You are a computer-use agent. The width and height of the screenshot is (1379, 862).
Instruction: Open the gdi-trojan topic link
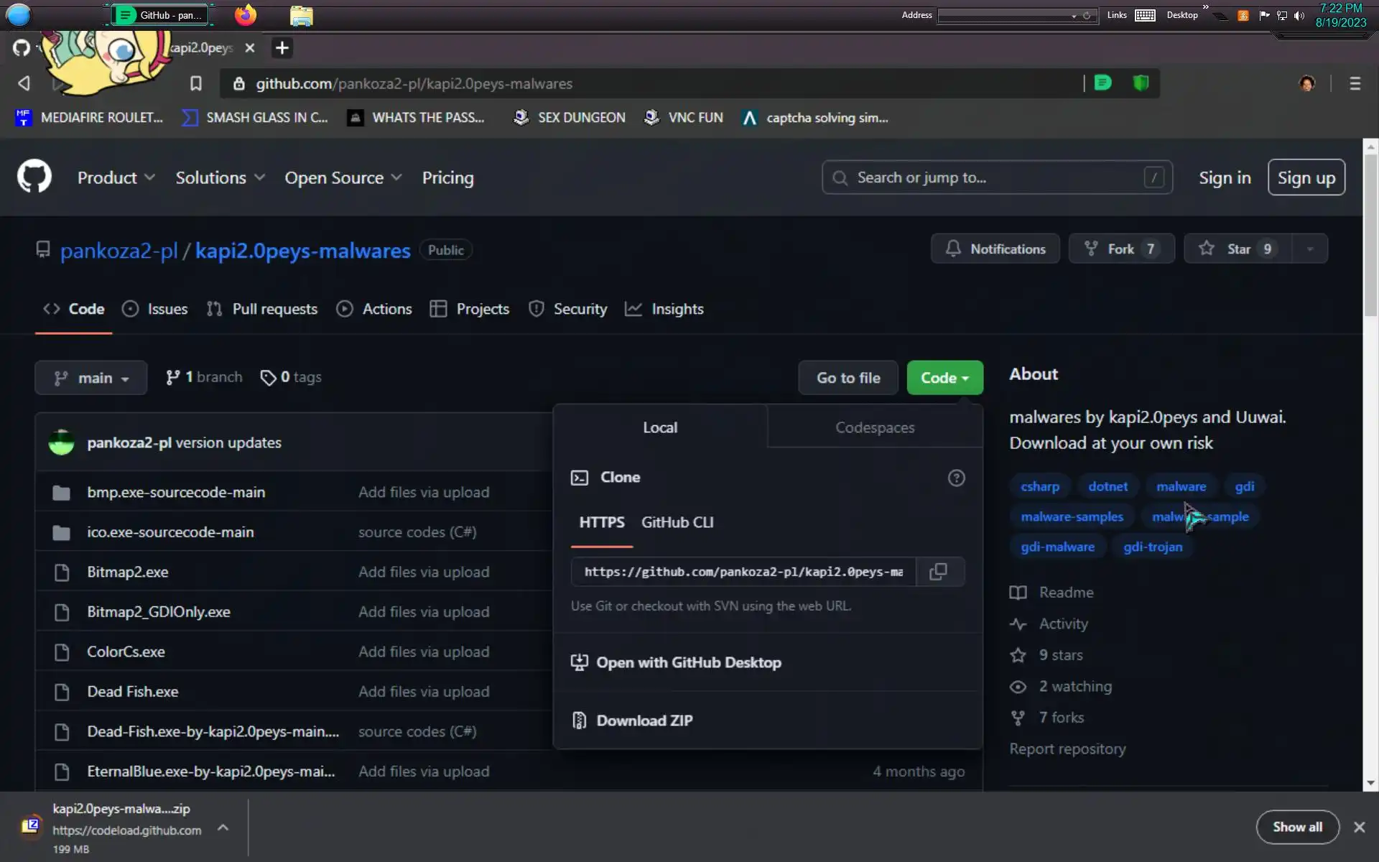(1152, 547)
